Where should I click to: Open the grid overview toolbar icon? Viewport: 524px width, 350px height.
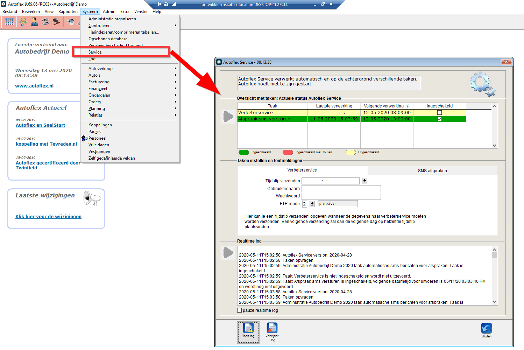click(x=9, y=22)
